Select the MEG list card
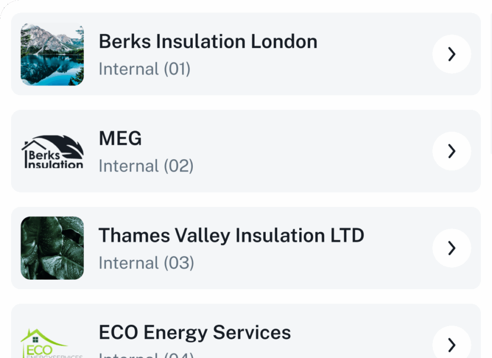Viewport: 492px width, 358px height. pos(246,151)
